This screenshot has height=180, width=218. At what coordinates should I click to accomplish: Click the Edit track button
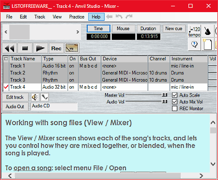click(x=15, y=97)
